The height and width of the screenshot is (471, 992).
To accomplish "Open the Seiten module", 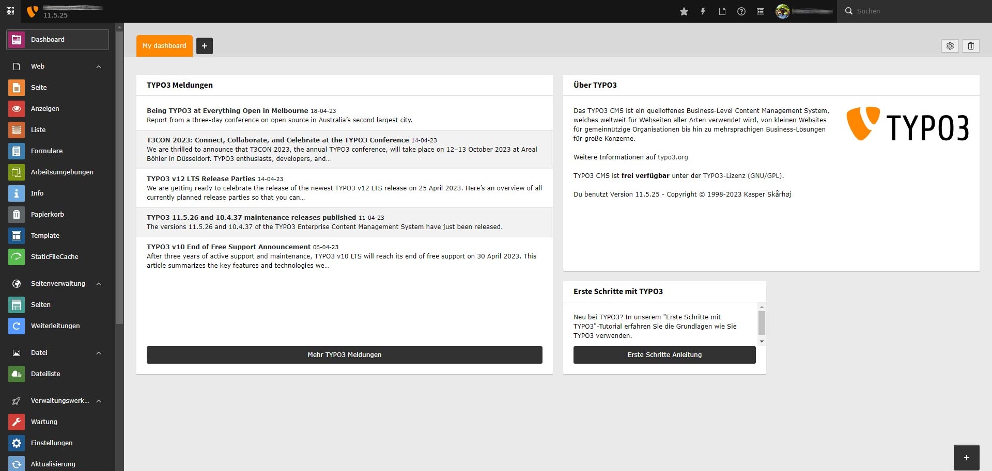I will click(x=57, y=305).
